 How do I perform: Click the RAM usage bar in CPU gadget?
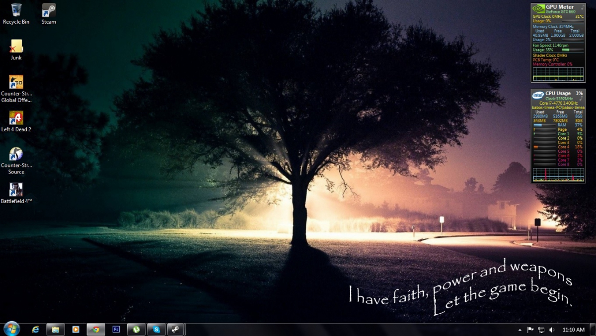pos(544,125)
